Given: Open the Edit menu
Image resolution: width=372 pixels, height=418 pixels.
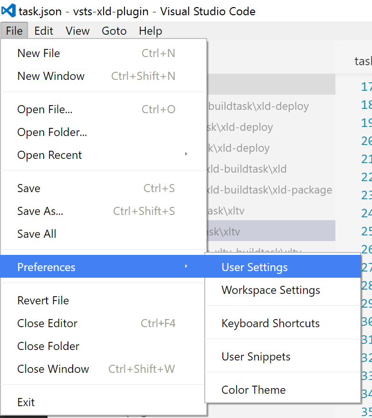Looking at the screenshot, I should tap(44, 30).
